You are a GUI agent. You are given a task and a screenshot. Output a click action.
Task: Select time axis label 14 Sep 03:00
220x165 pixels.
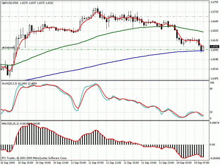(184, 163)
